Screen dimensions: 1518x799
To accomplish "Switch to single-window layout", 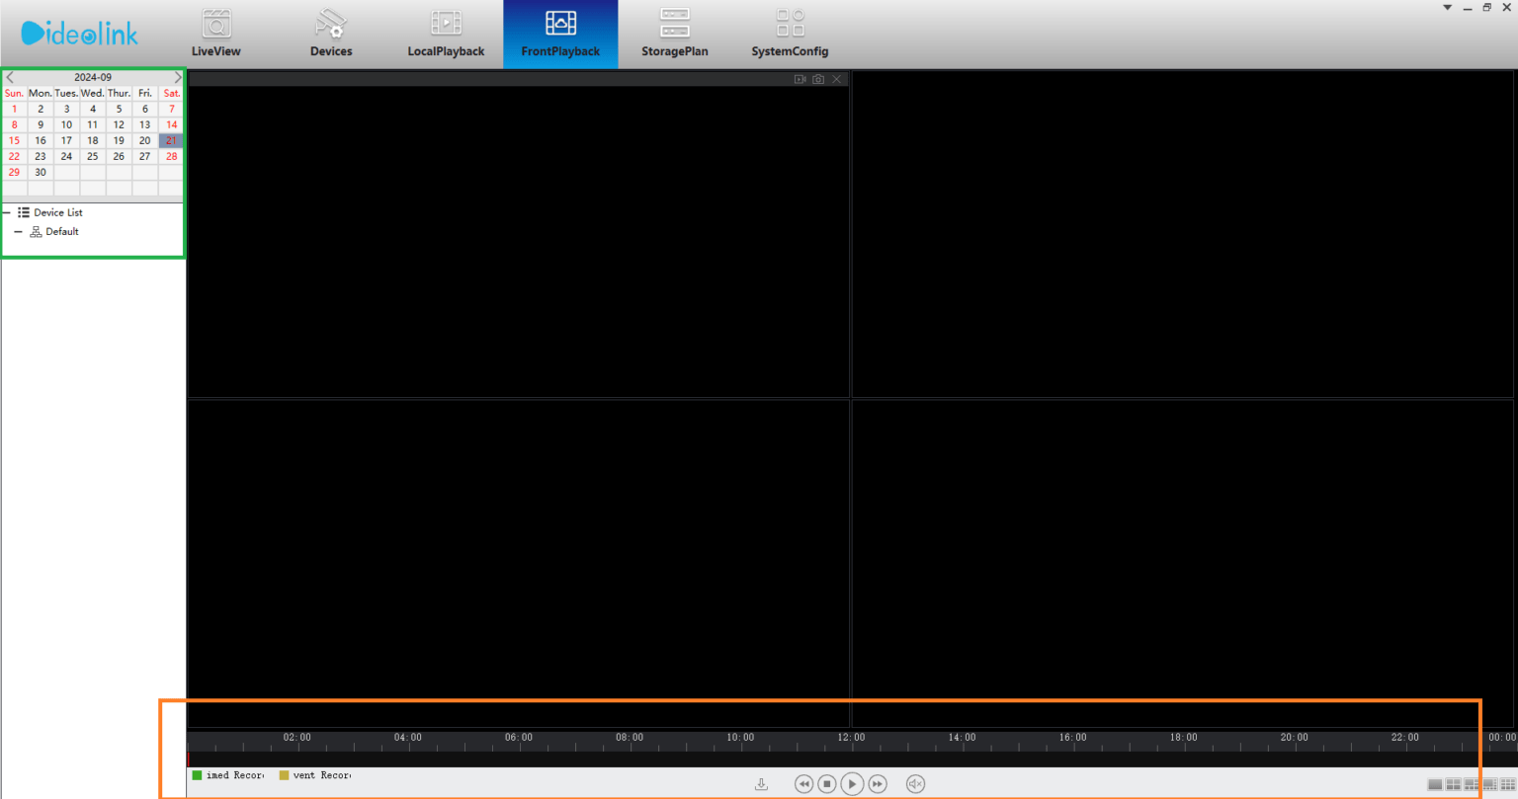I will point(1435,784).
